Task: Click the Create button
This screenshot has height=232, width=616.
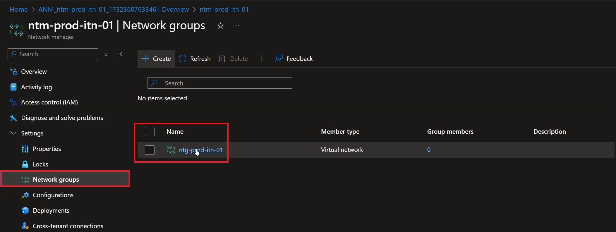Action: [x=156, y=59]
